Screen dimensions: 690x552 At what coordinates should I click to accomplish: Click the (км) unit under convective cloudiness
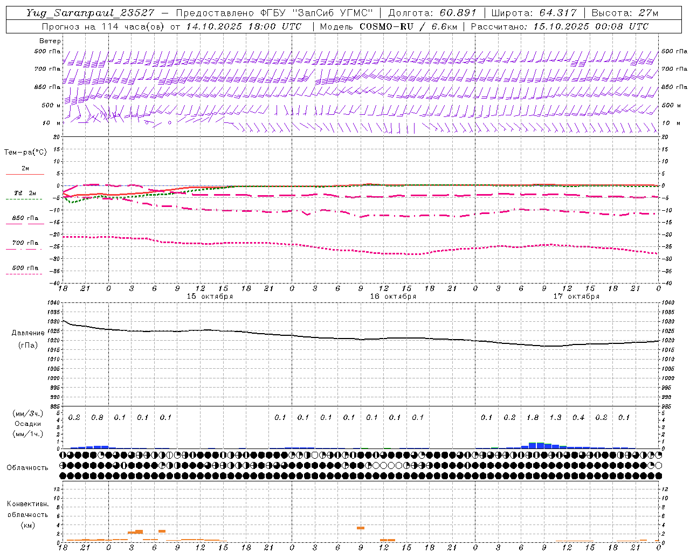(27, 525)
